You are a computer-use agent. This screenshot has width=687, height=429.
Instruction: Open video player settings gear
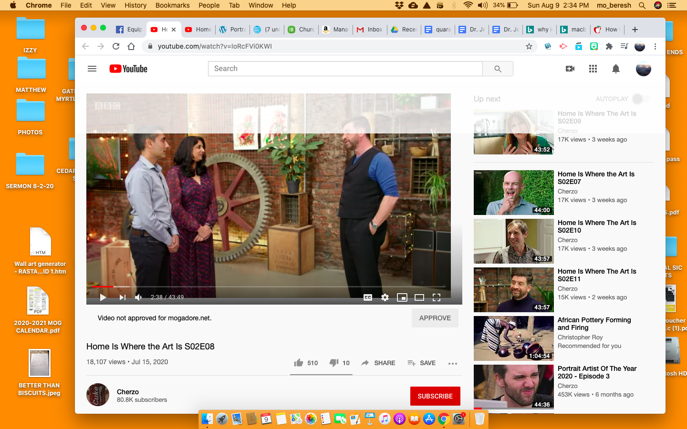tap(385, 297)
